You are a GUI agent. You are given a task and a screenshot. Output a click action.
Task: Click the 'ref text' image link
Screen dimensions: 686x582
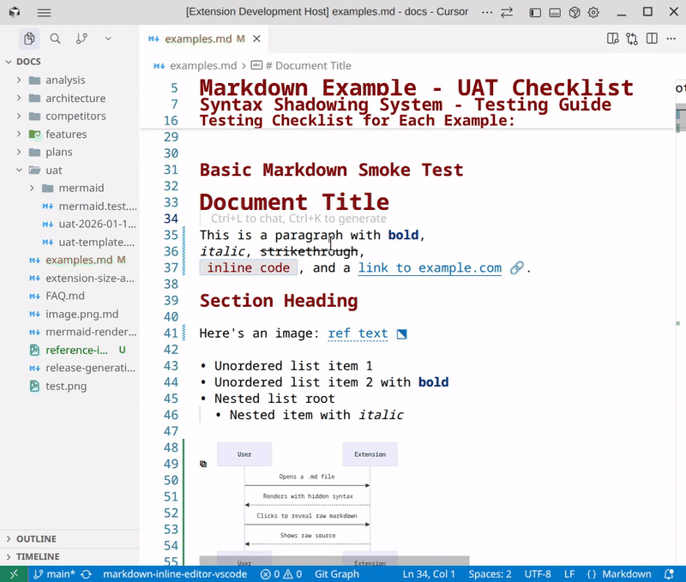tap(358, 333)
